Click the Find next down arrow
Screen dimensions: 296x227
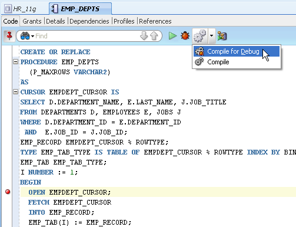pos(144,36)
